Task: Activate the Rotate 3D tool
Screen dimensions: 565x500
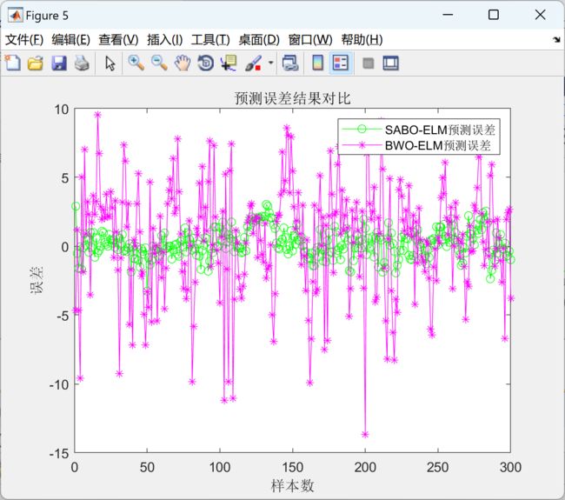Action: pyautogui.click(x=205, y=63)
